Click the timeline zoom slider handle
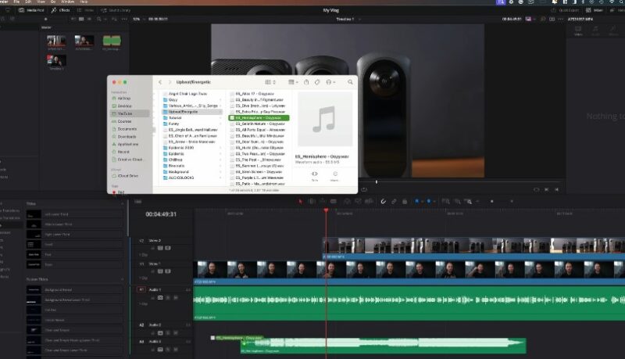Viewport: 625px width, 359px height. click(x=492, y=202)
